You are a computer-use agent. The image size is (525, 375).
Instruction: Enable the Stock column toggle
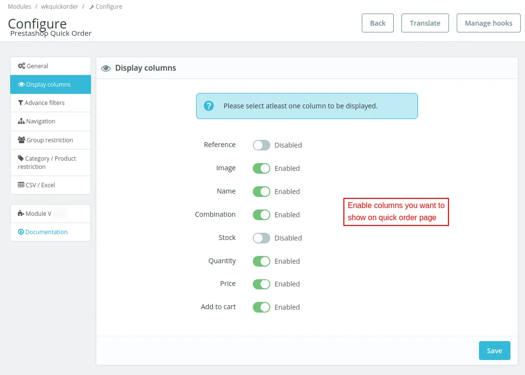pyautogui.click(x=261, y=238)
